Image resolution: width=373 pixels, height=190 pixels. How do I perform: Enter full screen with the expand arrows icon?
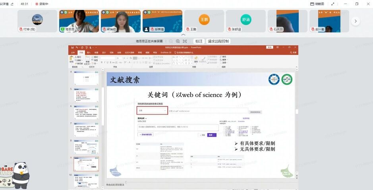(x=333, y=4)
